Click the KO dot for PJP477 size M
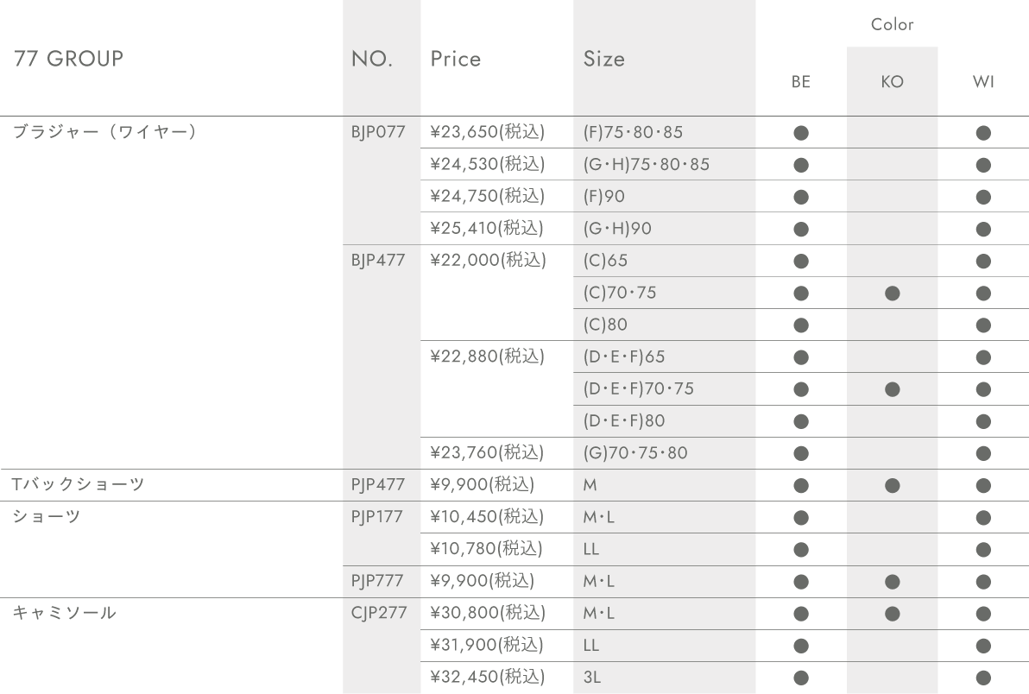Screen dimensions: 1029x694 tap(892, 485)
